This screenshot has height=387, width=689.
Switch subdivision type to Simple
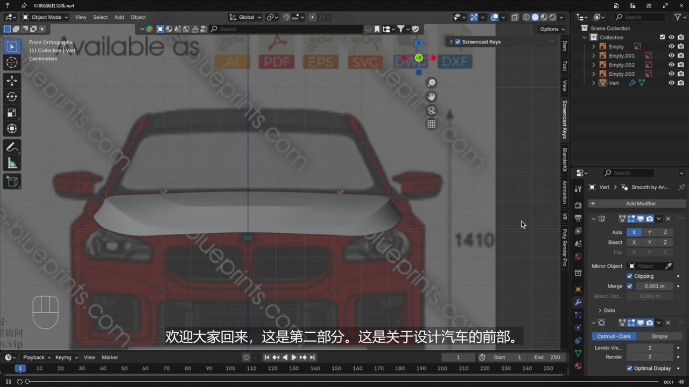coord(659,336)
